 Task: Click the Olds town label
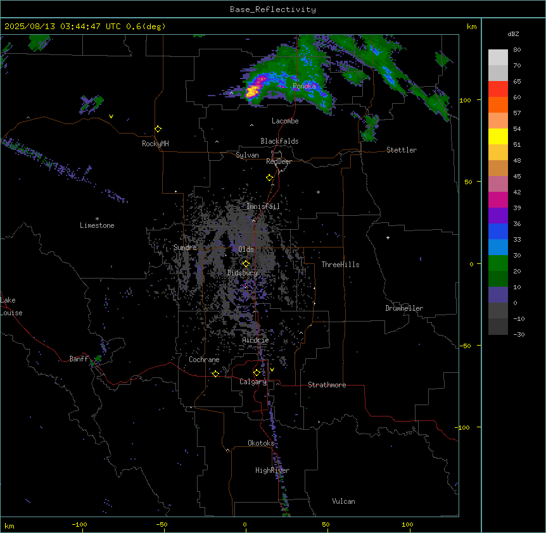(246, 249)
